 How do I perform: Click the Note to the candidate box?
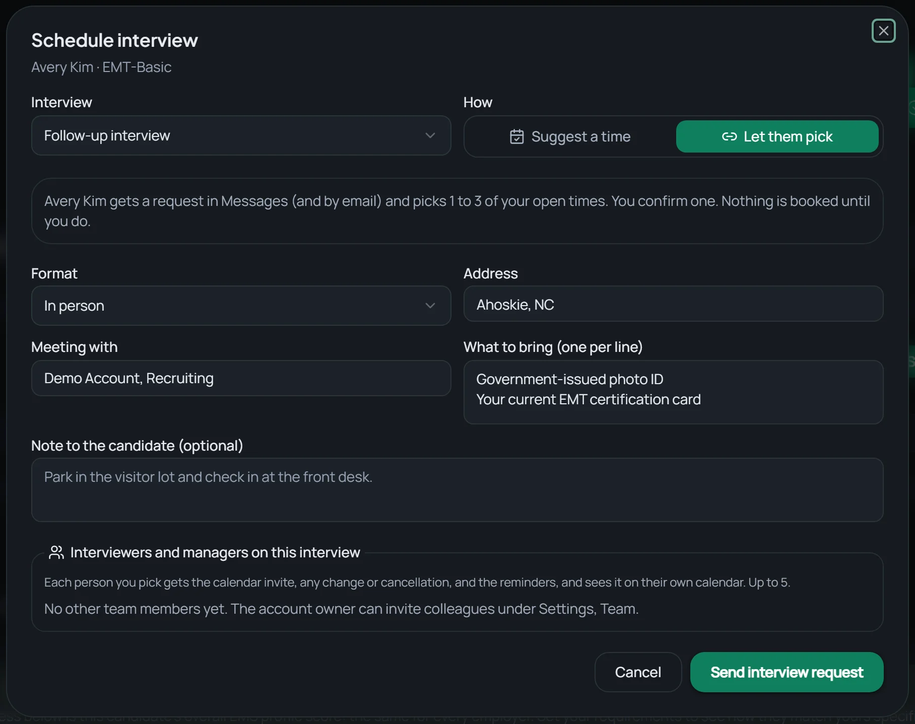tap(457, 490)
